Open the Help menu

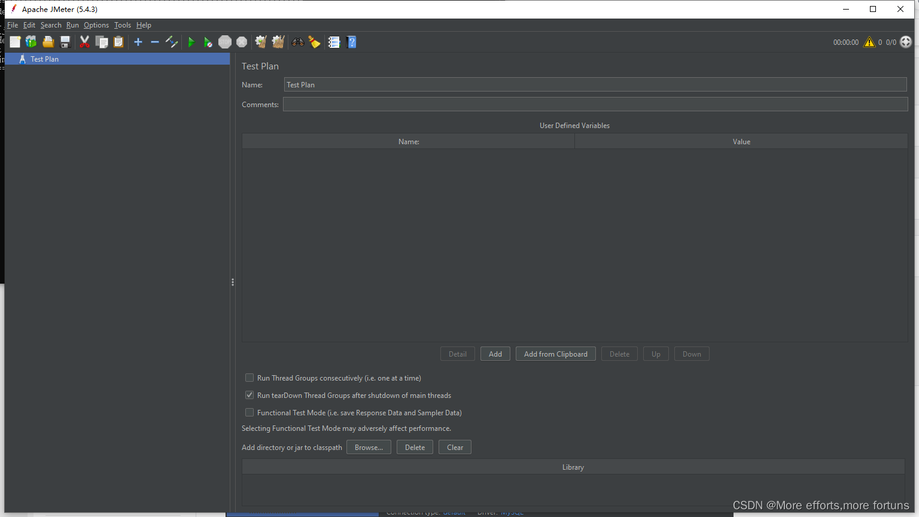(144, 25)
